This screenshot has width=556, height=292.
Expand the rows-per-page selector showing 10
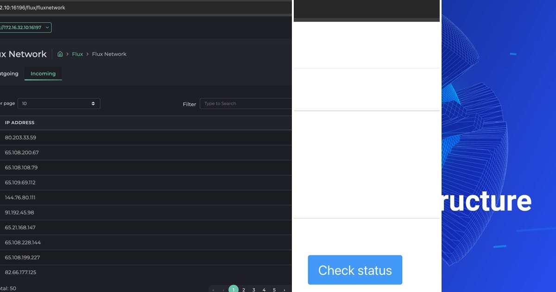coord(59,103)
